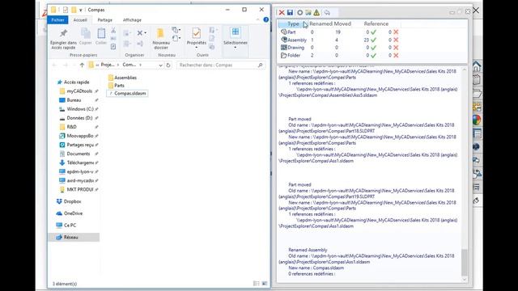
Task: Click the report text vertical scrollbar thumb
Action: pyautogui.click(x=464, y=262)
